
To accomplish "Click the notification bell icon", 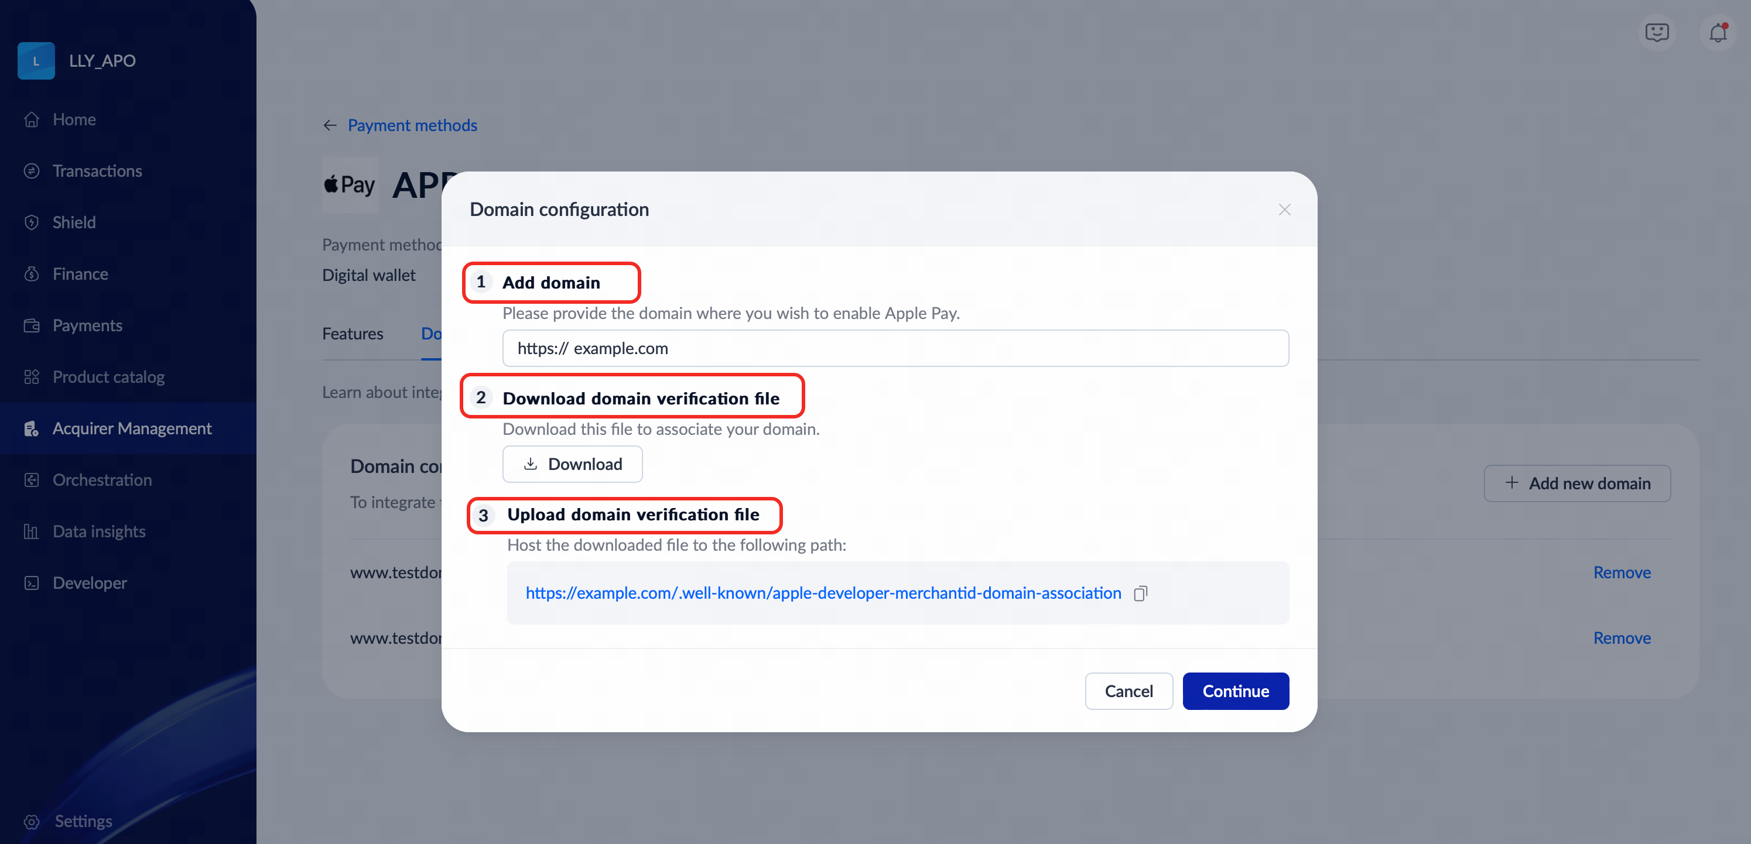I will pyautogui.click(x=1718, y=33).
